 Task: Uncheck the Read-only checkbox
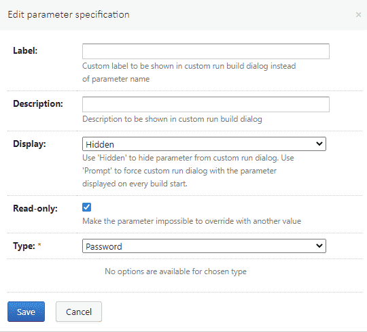coord(86,207)
